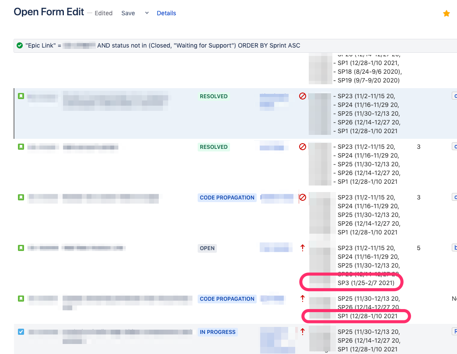Click task checkbox icon in IN PROGRESS row
This screenshot has width=457, height=354.
point(21,332)
